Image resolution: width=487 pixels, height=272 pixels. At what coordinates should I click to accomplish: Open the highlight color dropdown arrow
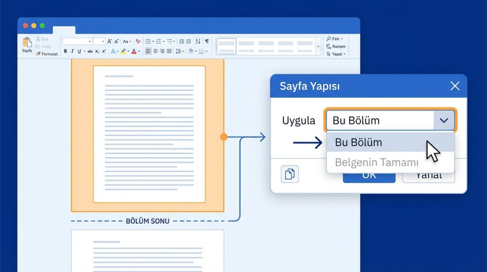point(128,51)
